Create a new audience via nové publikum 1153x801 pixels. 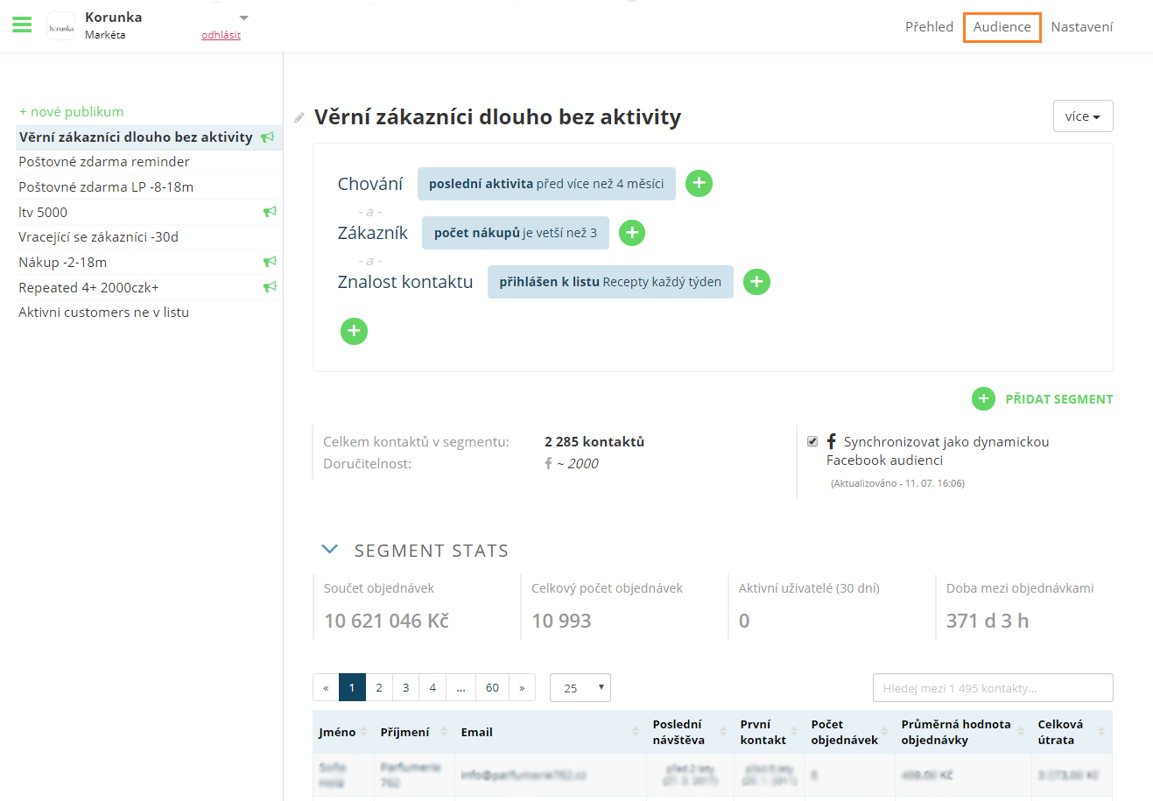[x=72, y=112]
